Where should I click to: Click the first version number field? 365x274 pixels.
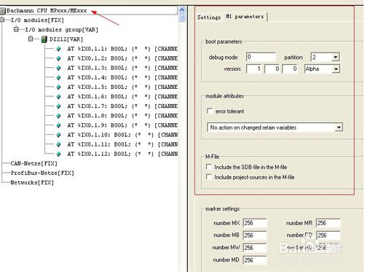click(x=254, y=69)
